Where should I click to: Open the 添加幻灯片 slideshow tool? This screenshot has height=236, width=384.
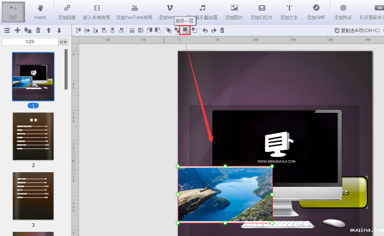262,12
